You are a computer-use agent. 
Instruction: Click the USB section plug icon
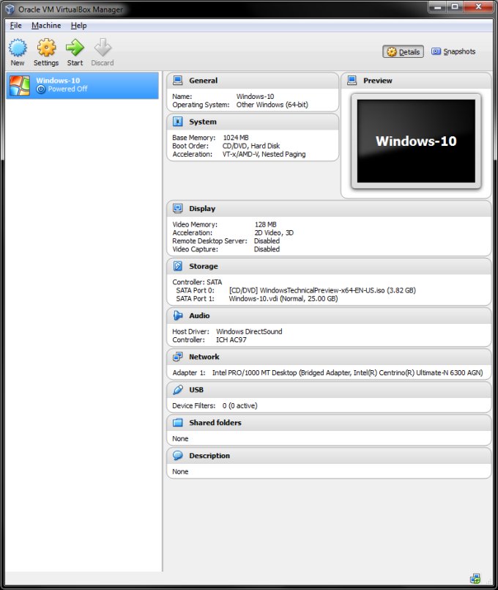point(178,389)
